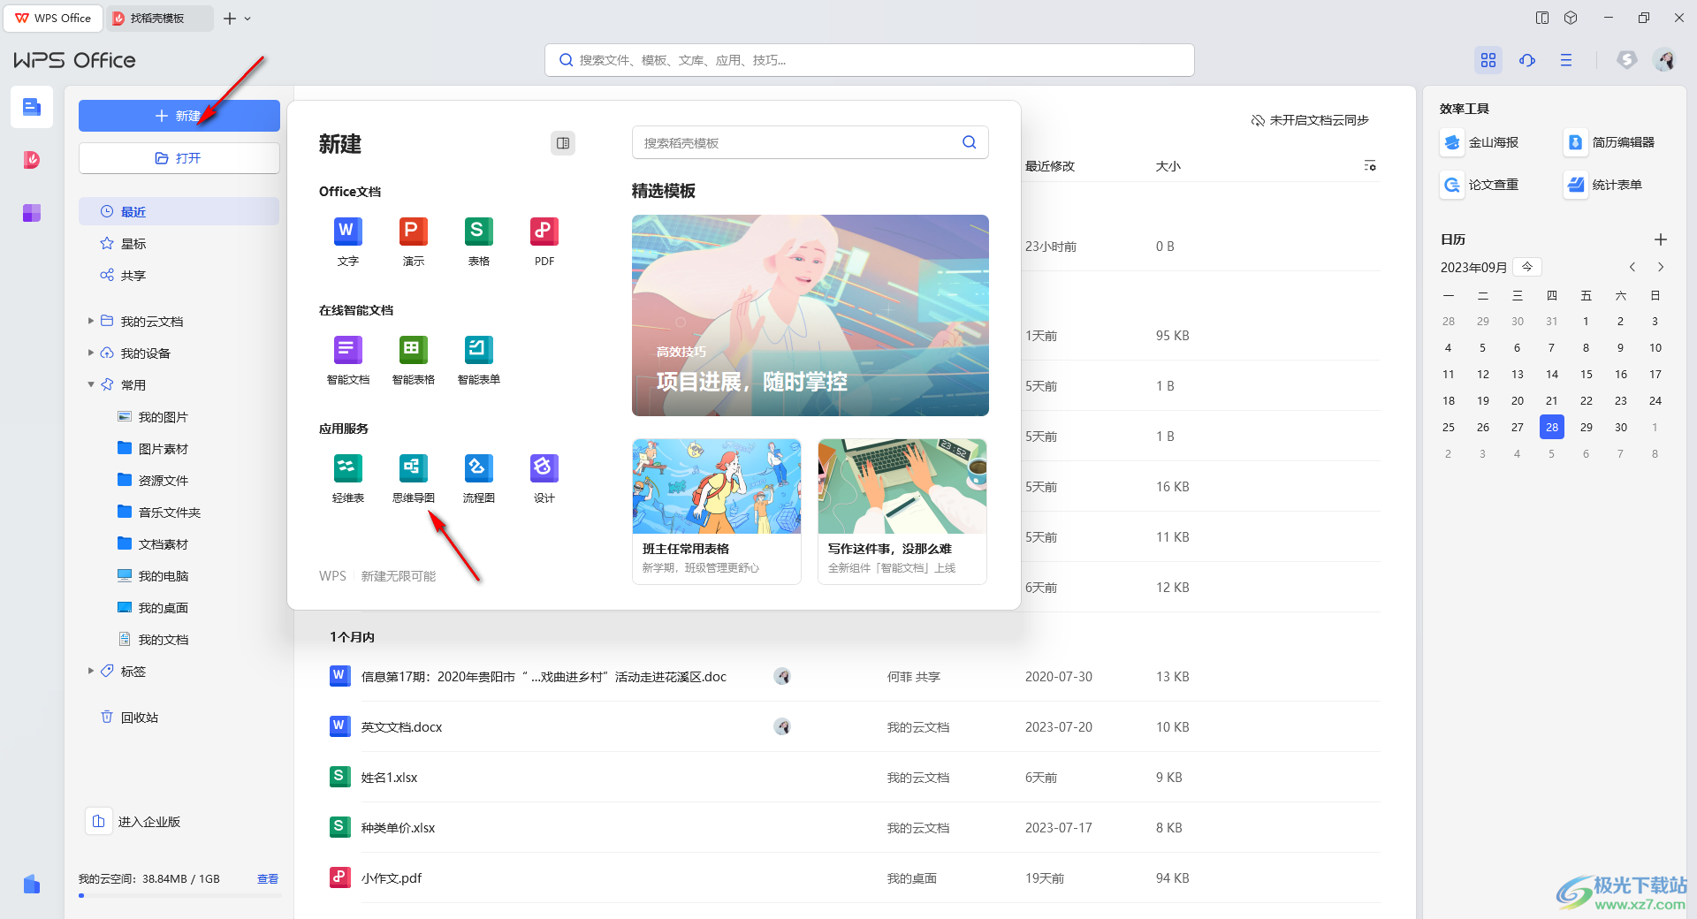This screenshot has height=919, width=1697.
Task: Go to previous calendar month
Action: [1632, 267]
